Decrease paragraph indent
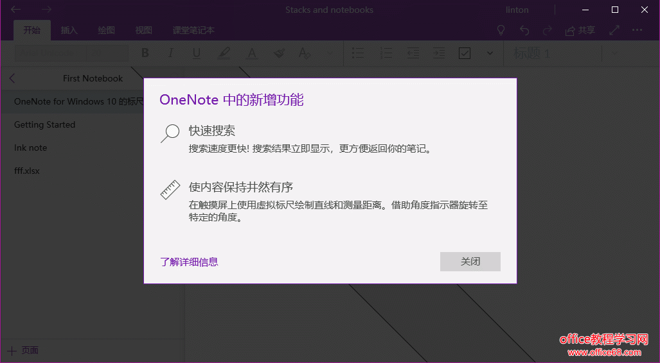 pos(413,53)
